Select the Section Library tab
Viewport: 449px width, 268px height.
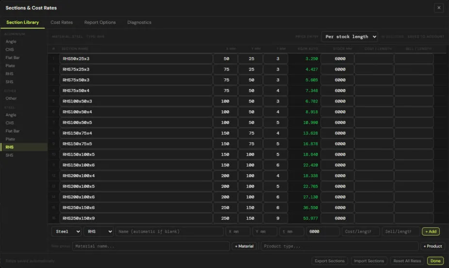23,22
